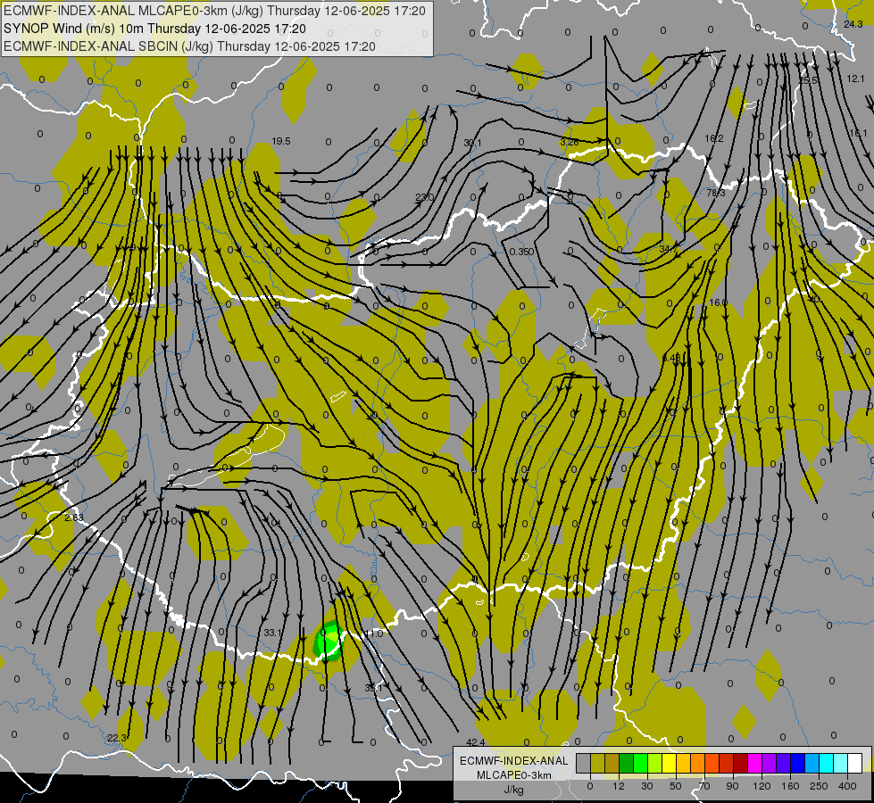Select the map value '0.350'
Screen dimensions: 874x803
click(521, 252)
